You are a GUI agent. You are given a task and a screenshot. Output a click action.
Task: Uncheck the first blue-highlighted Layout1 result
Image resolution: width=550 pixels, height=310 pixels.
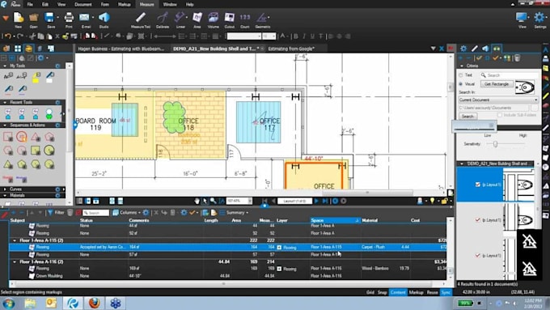coord(477,185)
